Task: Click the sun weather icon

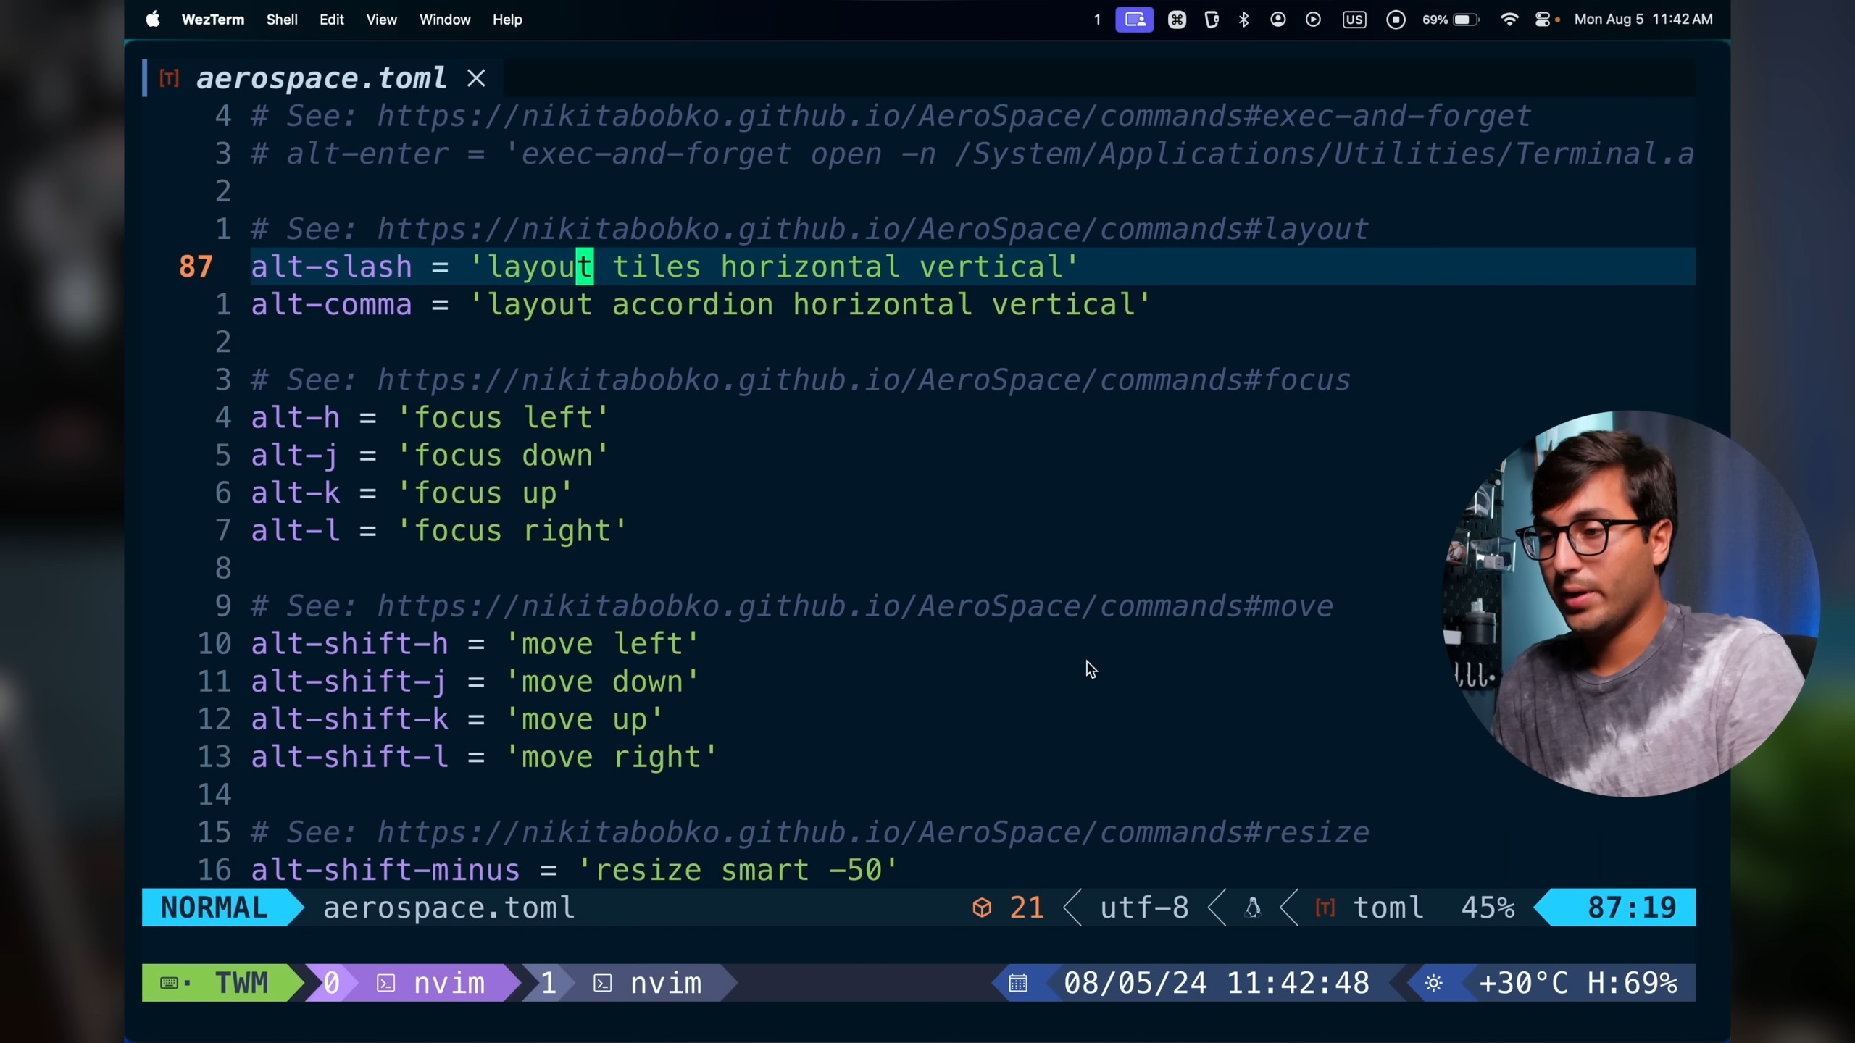Action: click(1433, 983)
